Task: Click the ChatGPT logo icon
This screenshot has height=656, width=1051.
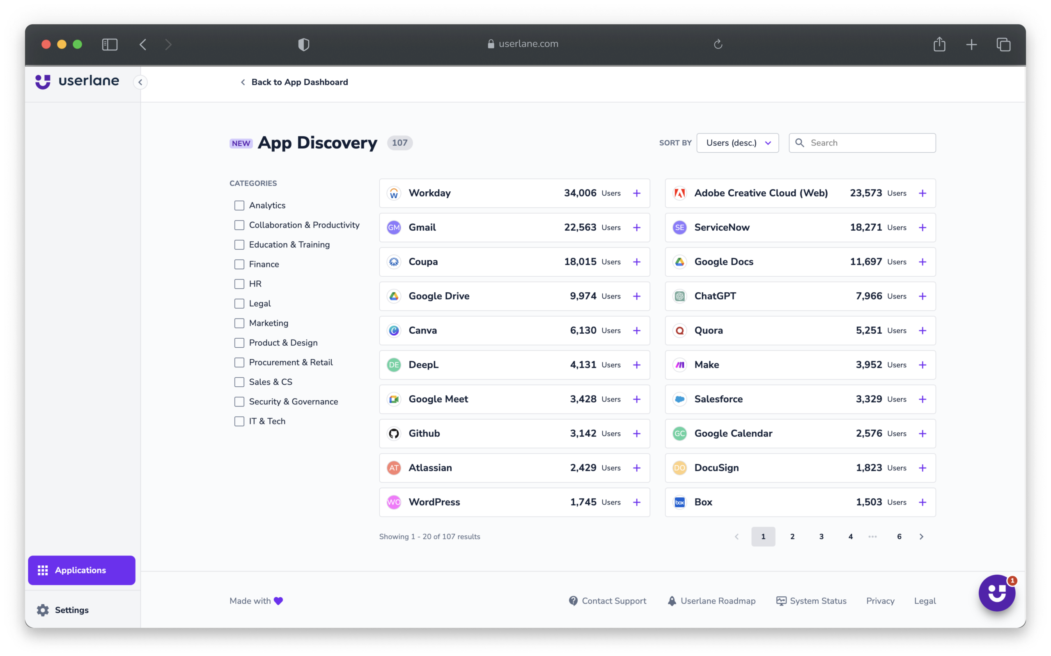Action: click(x=679, y=296)
